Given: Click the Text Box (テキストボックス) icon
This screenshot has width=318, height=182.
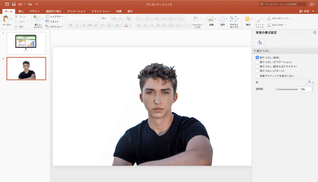Looking at the screenshot, I should coord(233,19).
